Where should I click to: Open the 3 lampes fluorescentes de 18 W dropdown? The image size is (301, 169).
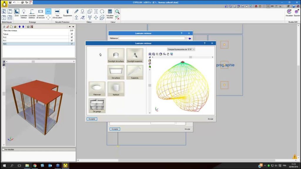coord(181,49)
